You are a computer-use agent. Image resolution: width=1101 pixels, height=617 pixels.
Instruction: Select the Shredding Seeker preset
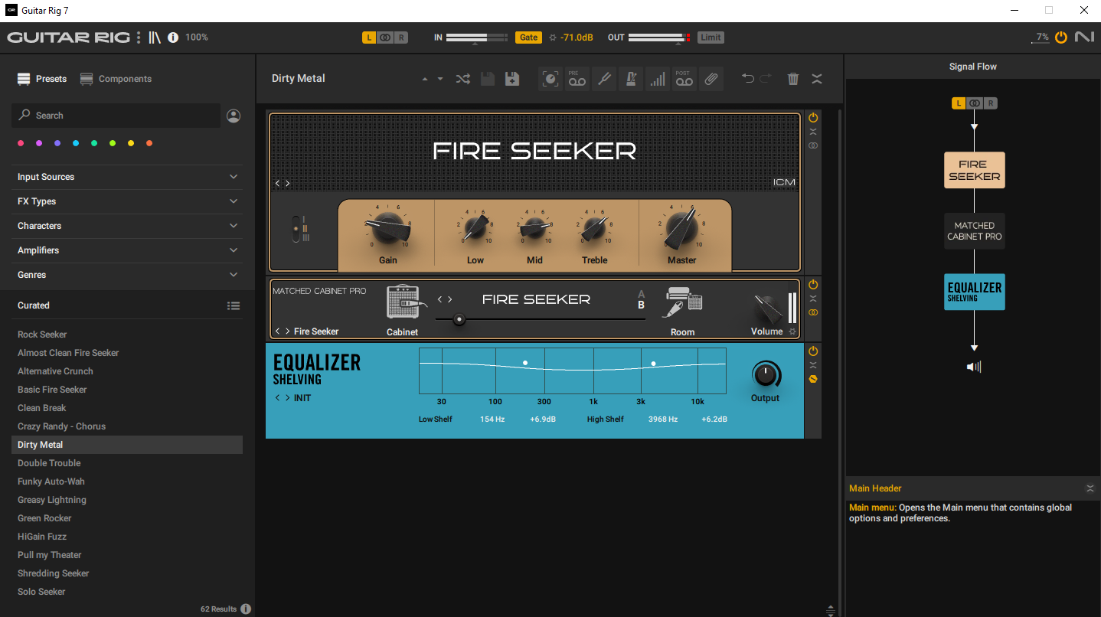coord(127,573)
